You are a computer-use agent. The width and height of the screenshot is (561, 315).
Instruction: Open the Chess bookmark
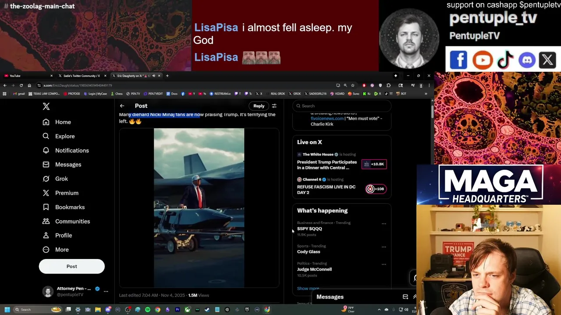[116, 94]
